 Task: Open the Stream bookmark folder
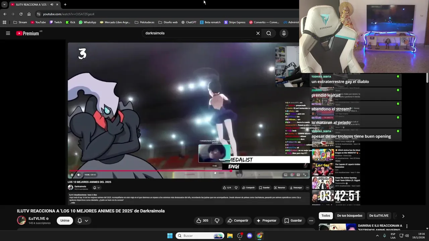(x=20, y=22)
